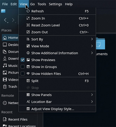Viewport: 116px width, 127px height.
Task: Open the Tools menu
Action: 42,4
